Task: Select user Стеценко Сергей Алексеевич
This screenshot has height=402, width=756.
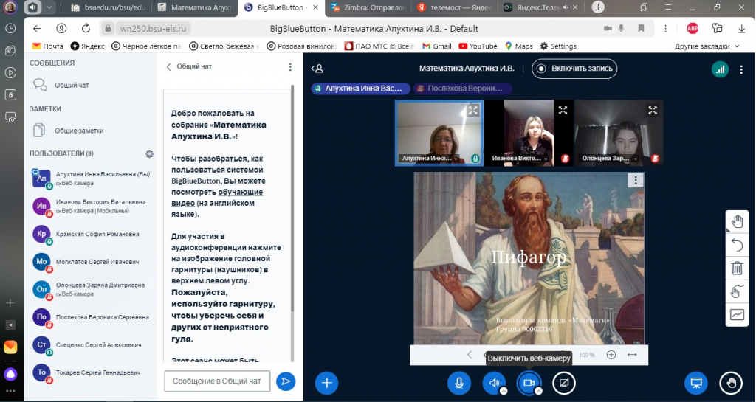Action: [92, 345]
